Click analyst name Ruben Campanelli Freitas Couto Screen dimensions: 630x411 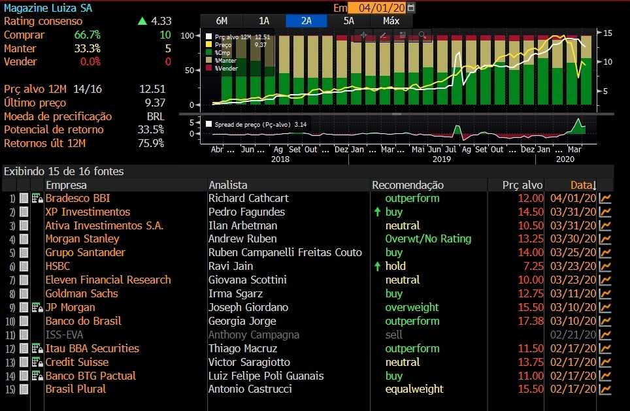(285, 252)
